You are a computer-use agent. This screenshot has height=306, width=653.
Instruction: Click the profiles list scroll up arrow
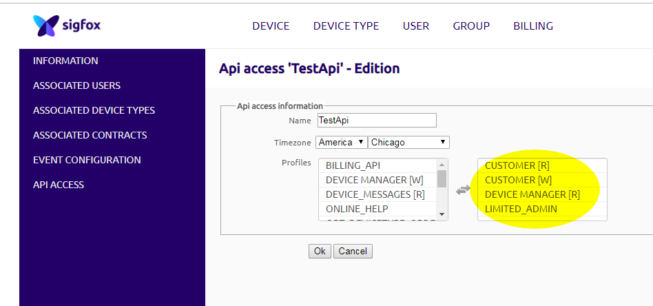(442, 165)
